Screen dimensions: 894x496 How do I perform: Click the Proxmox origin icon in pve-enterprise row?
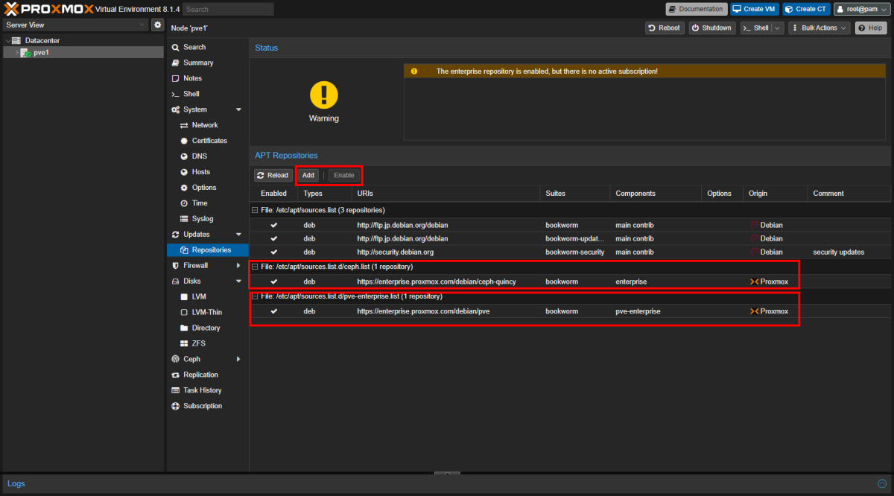click(x=754, y=311)
